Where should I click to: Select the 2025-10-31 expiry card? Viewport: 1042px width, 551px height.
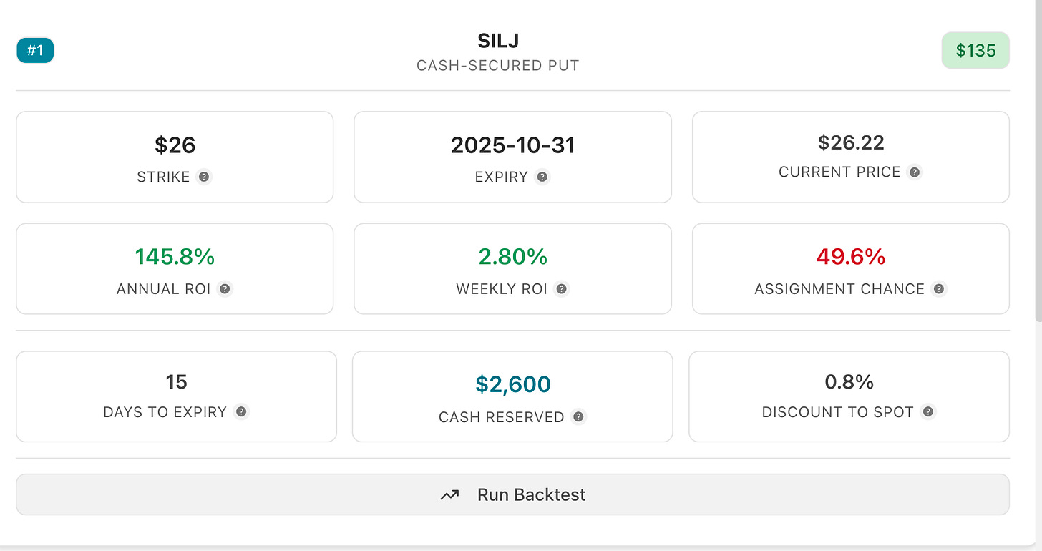click(512, 157)
